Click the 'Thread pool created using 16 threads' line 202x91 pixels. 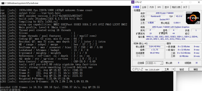point(35,30)
